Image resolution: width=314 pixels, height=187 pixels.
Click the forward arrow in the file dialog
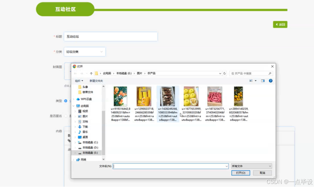coord(82,74)
